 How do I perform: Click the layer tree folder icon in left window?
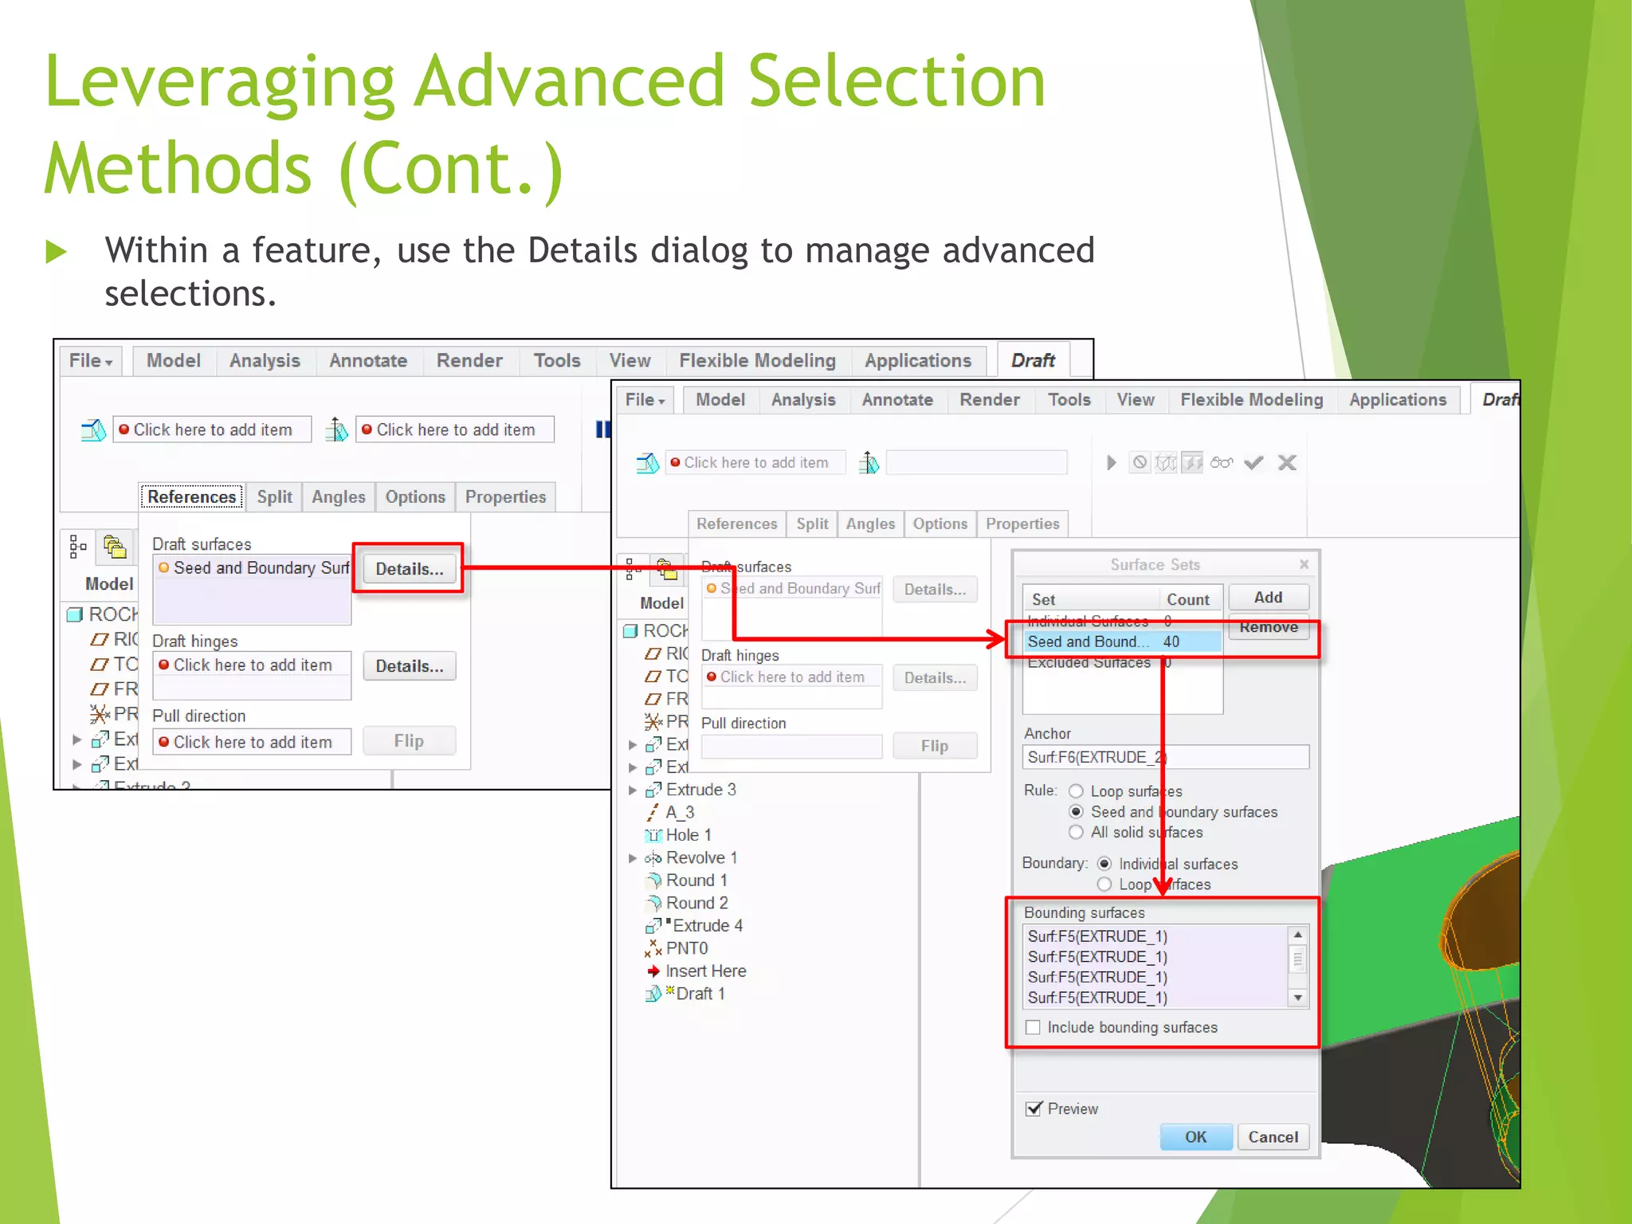coord(115,547)
